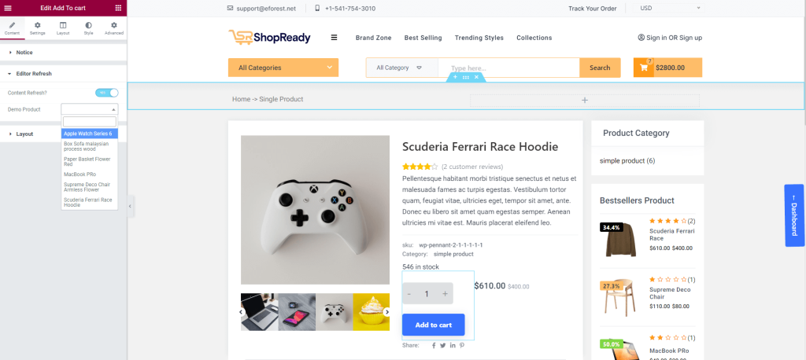Toggle the Content Refresh switch
This screenshot has height=360, width=806.
[107, 93]
